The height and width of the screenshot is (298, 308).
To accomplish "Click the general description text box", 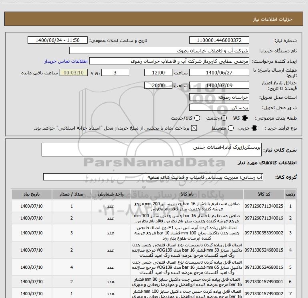I will (152, 150).
